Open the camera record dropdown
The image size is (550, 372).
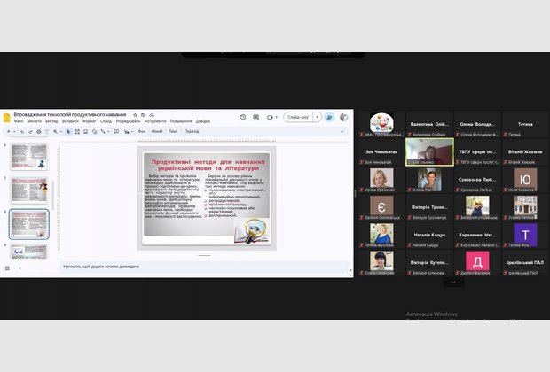275,117
